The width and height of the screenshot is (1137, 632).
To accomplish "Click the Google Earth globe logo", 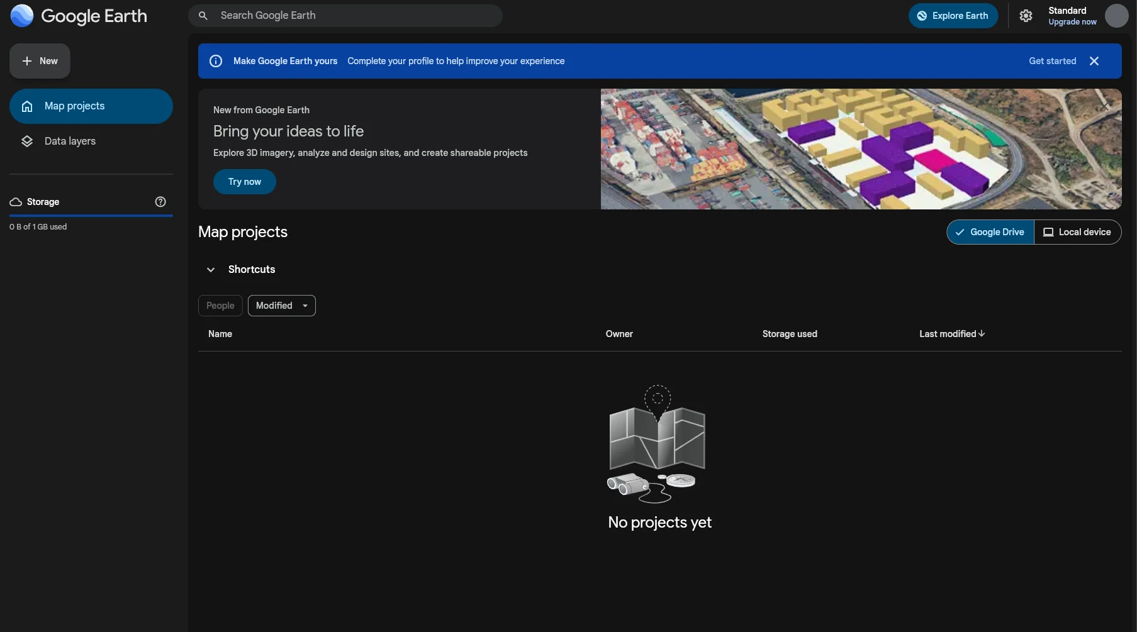I will (22, 16).
